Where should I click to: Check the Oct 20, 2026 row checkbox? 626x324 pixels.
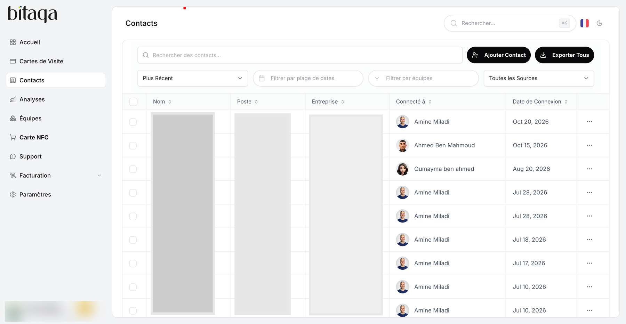coord(133,122)
